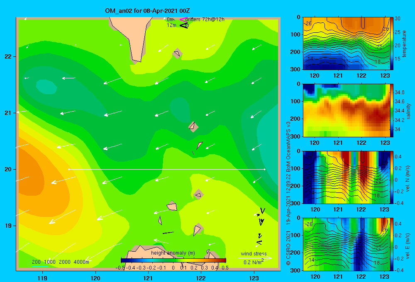Open the northward velocity section plot
The height and width of the screenshot is (282, 415).
coord(346,177)
